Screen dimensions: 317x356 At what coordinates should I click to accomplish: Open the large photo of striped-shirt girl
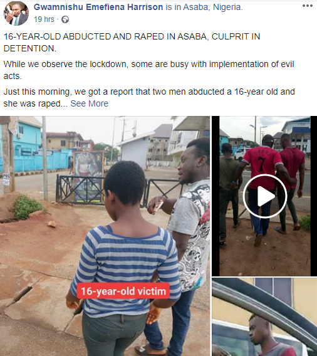tap(105, 236)
